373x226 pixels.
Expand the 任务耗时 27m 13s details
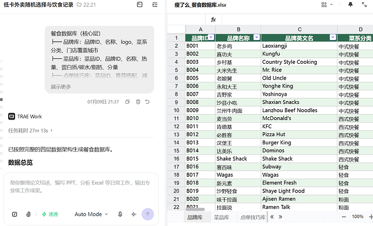click(x=30, y=130)
